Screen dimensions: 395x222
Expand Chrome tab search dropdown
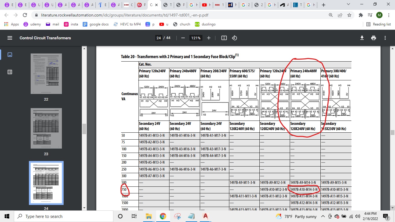coord(348,5)
